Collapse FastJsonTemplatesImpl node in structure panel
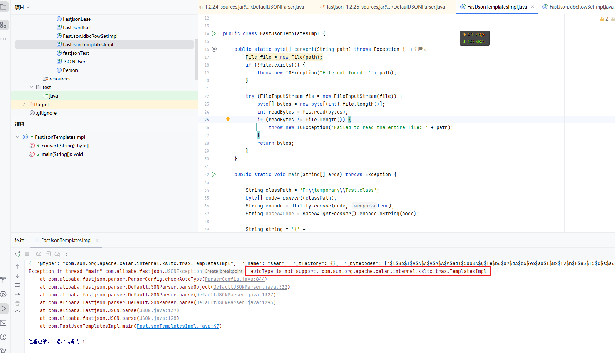Viewport: 615px width, 353px height. click(x=18, y=137)
